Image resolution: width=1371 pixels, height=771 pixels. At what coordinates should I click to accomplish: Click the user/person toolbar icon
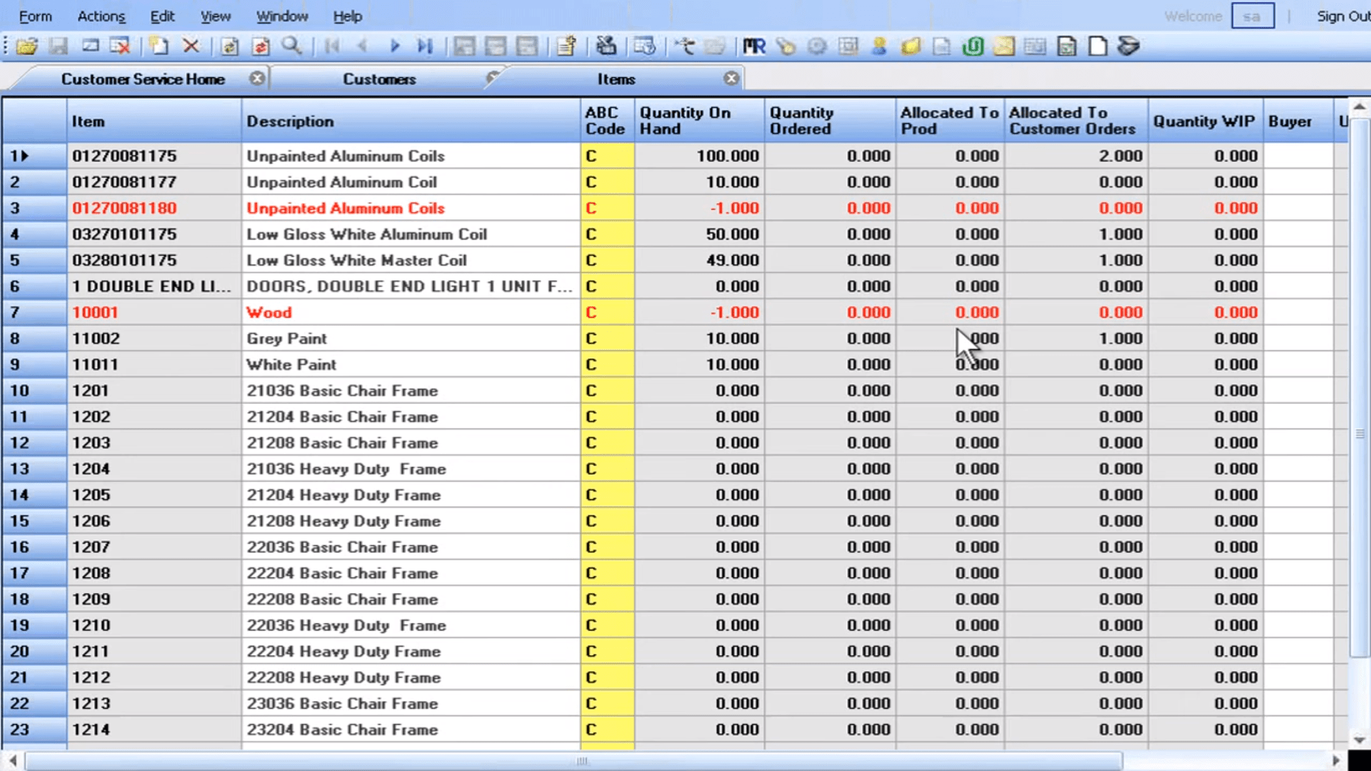point(880,47)
